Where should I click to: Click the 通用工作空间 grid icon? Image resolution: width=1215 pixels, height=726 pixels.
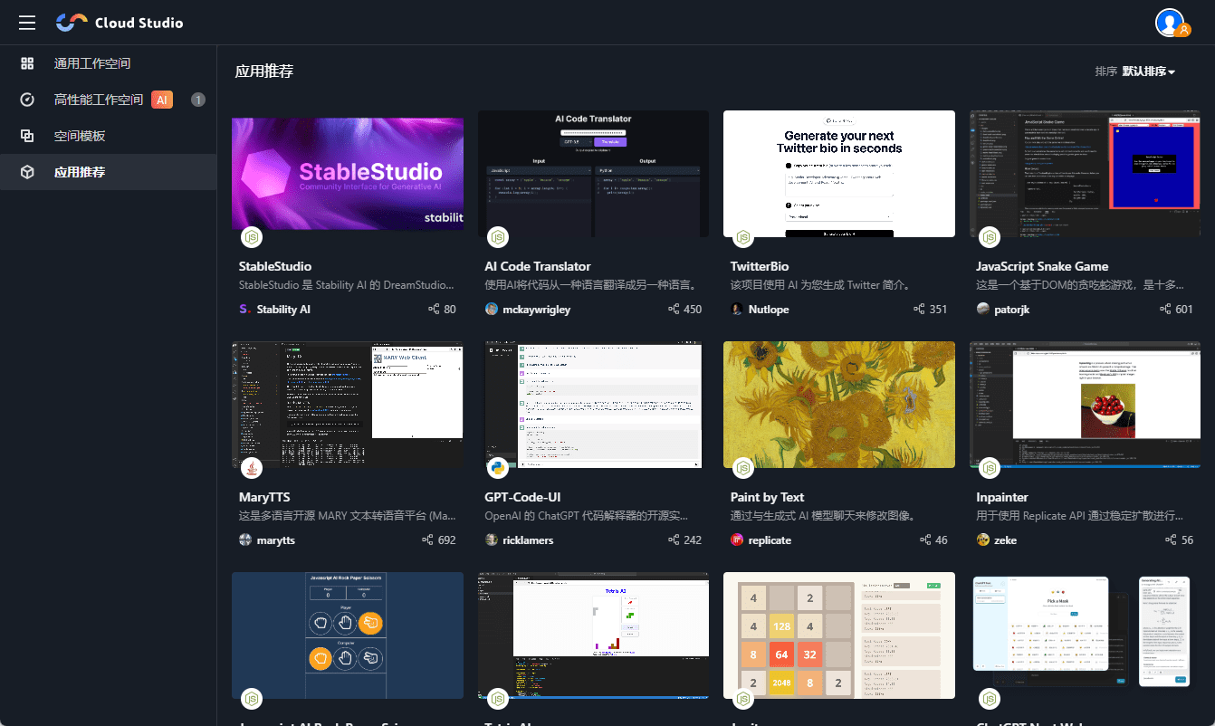pyautogui.click(x=27, y=63)
